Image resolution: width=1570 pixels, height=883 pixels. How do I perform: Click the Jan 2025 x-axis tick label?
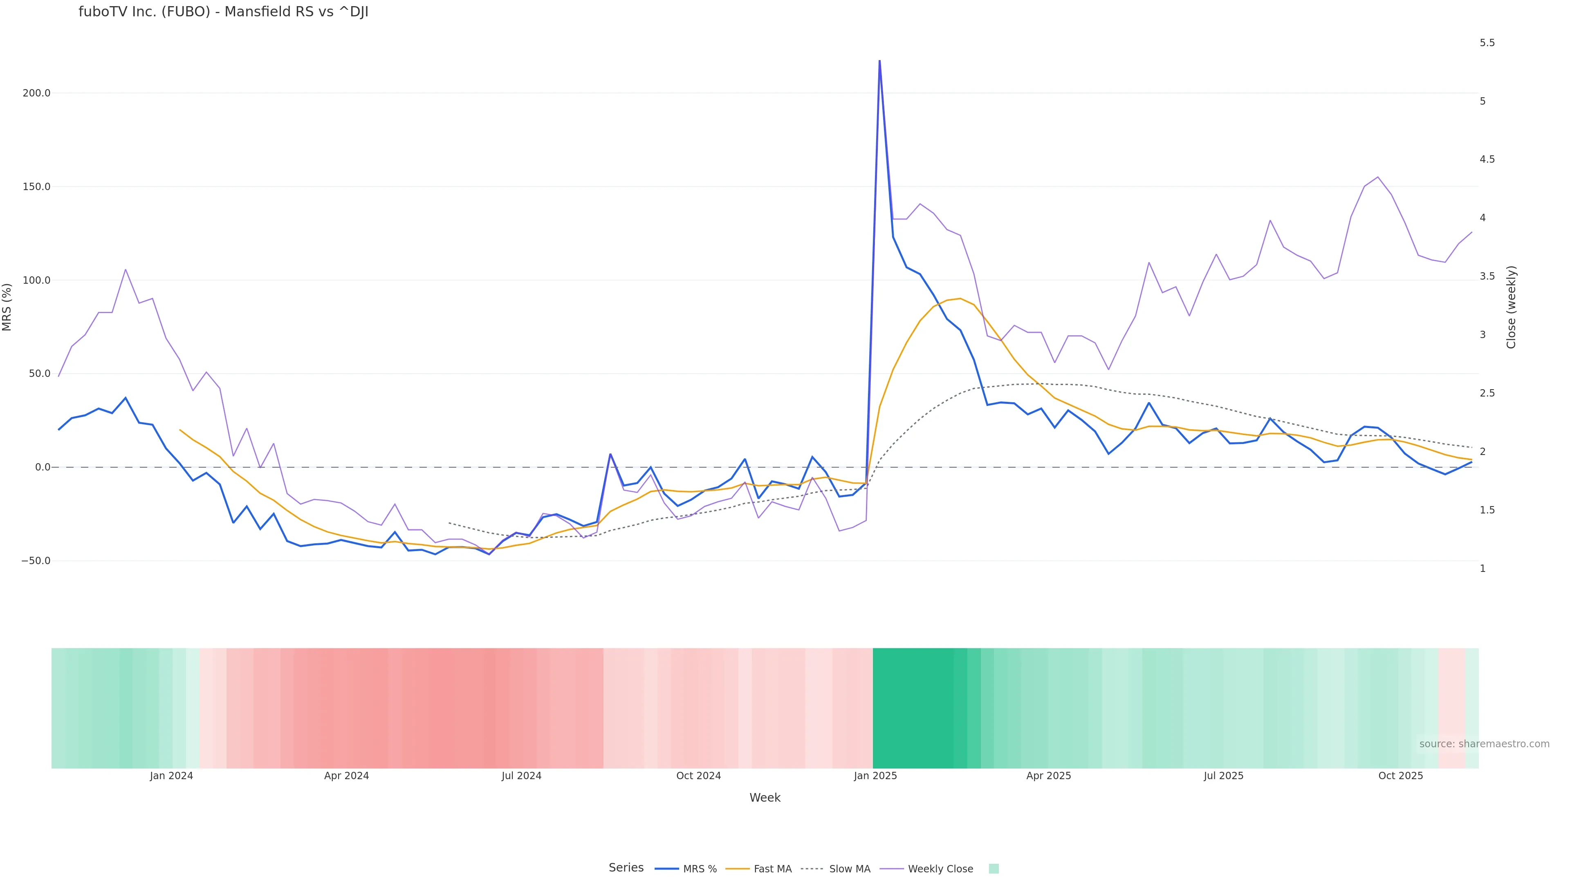click(x=875, y=776)
